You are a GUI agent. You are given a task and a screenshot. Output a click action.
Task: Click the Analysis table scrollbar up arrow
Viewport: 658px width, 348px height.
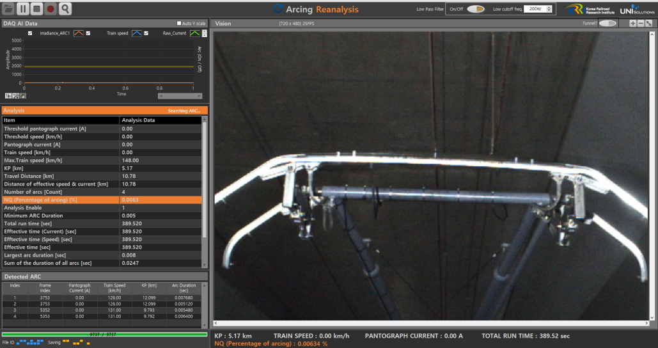coord(205,119)
